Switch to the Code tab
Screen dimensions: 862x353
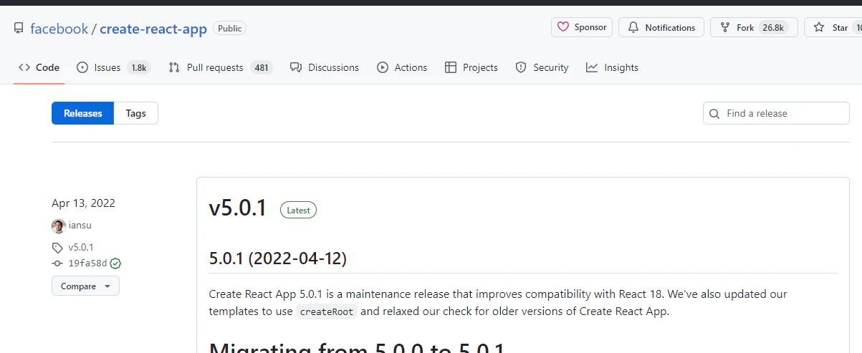click(39, 67)
